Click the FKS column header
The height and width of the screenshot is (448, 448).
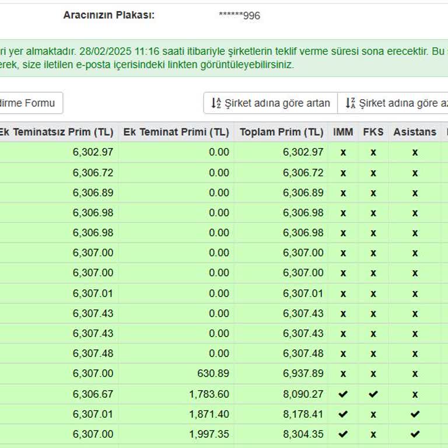click(373, 132)
